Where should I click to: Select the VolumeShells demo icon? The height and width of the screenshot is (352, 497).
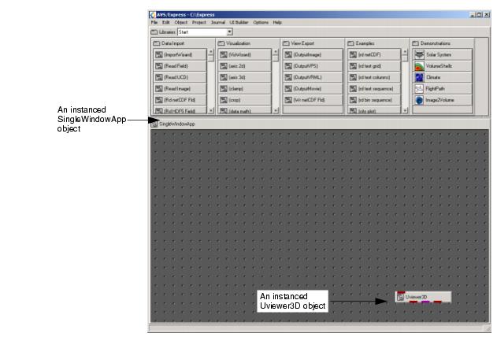click(420, 66)
